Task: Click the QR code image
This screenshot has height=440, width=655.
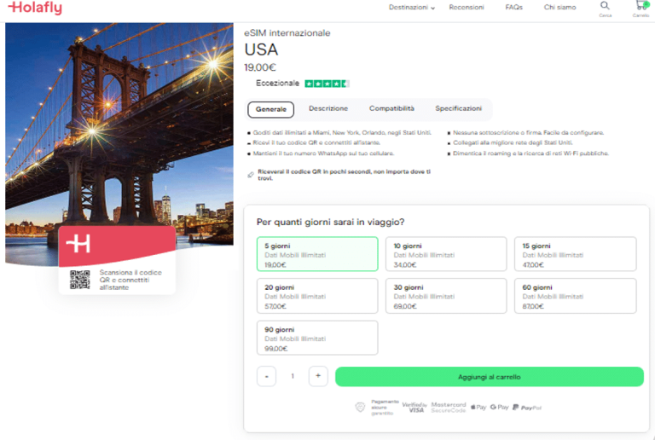Action: pos(79,279)
